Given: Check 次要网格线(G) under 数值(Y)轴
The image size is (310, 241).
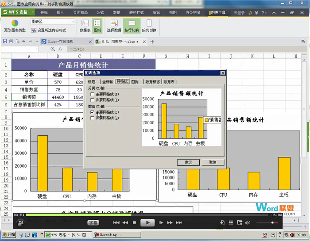Looking at the screenshot, I should [x=92, y=118].
